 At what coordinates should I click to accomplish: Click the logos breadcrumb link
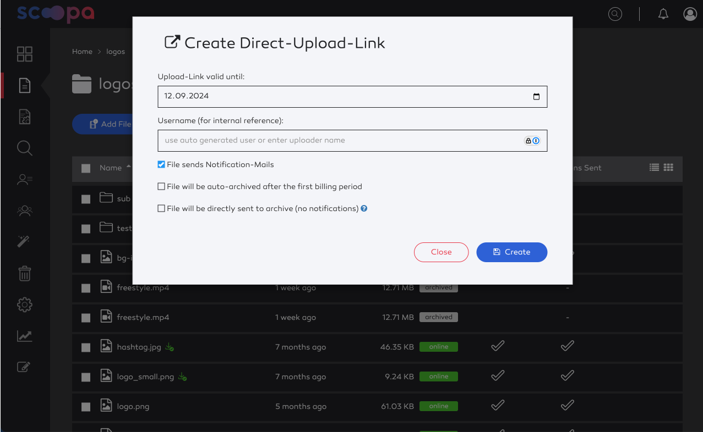coord(116,52)
